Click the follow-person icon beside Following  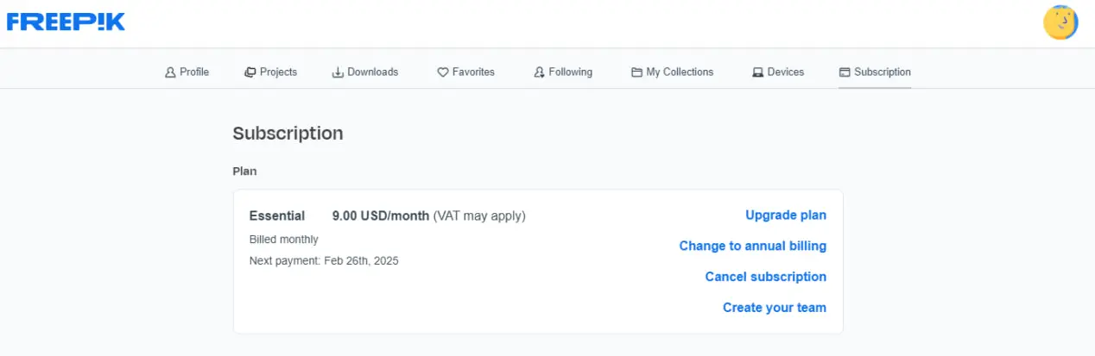540,72
